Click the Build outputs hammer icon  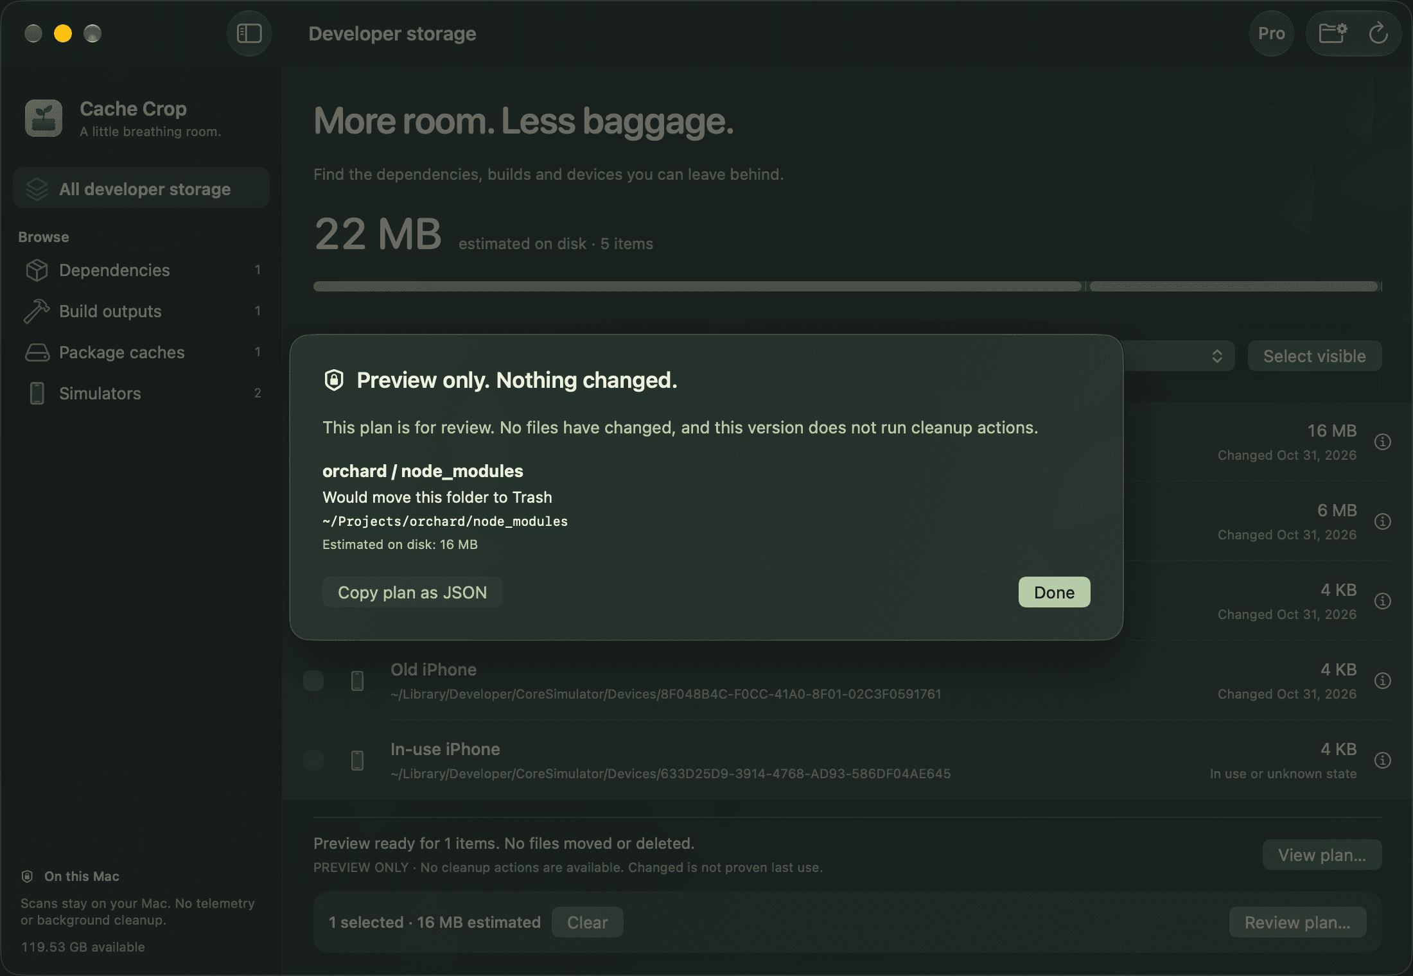pos(37,311)
